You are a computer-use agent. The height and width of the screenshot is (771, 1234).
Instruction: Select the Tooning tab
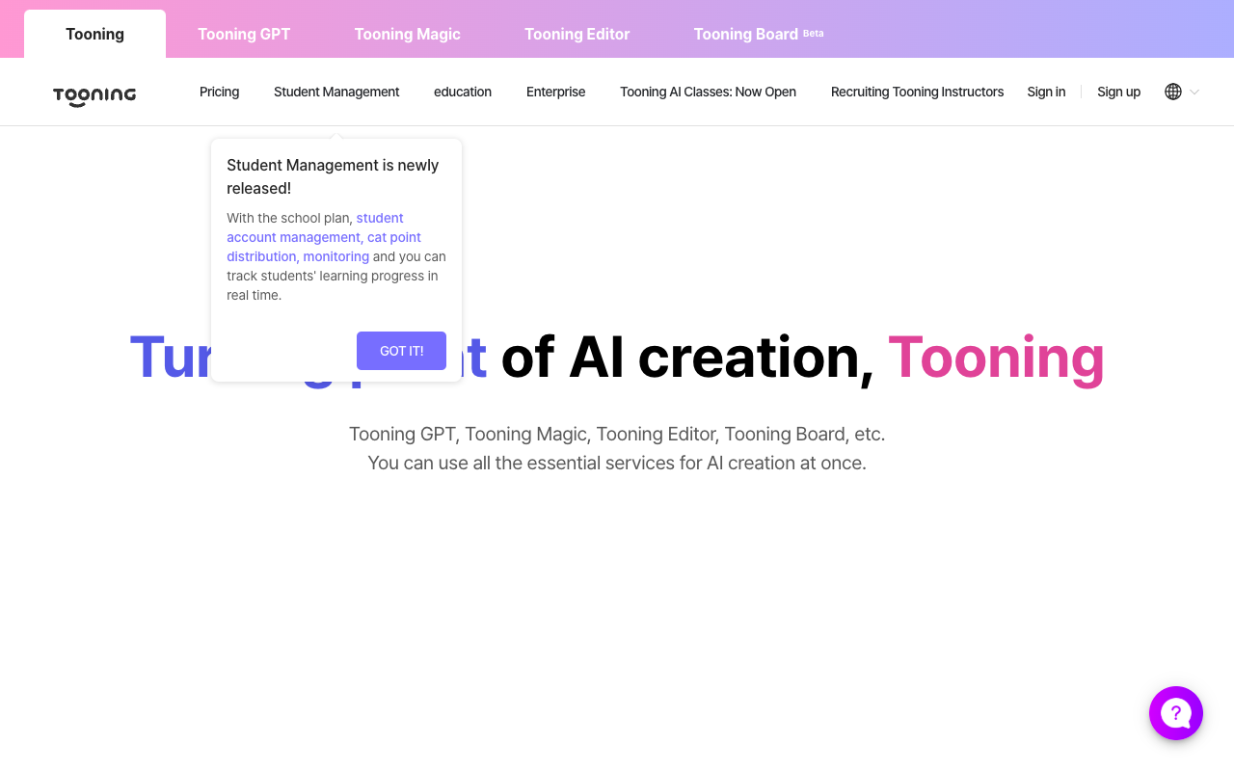tap(94, 34)
